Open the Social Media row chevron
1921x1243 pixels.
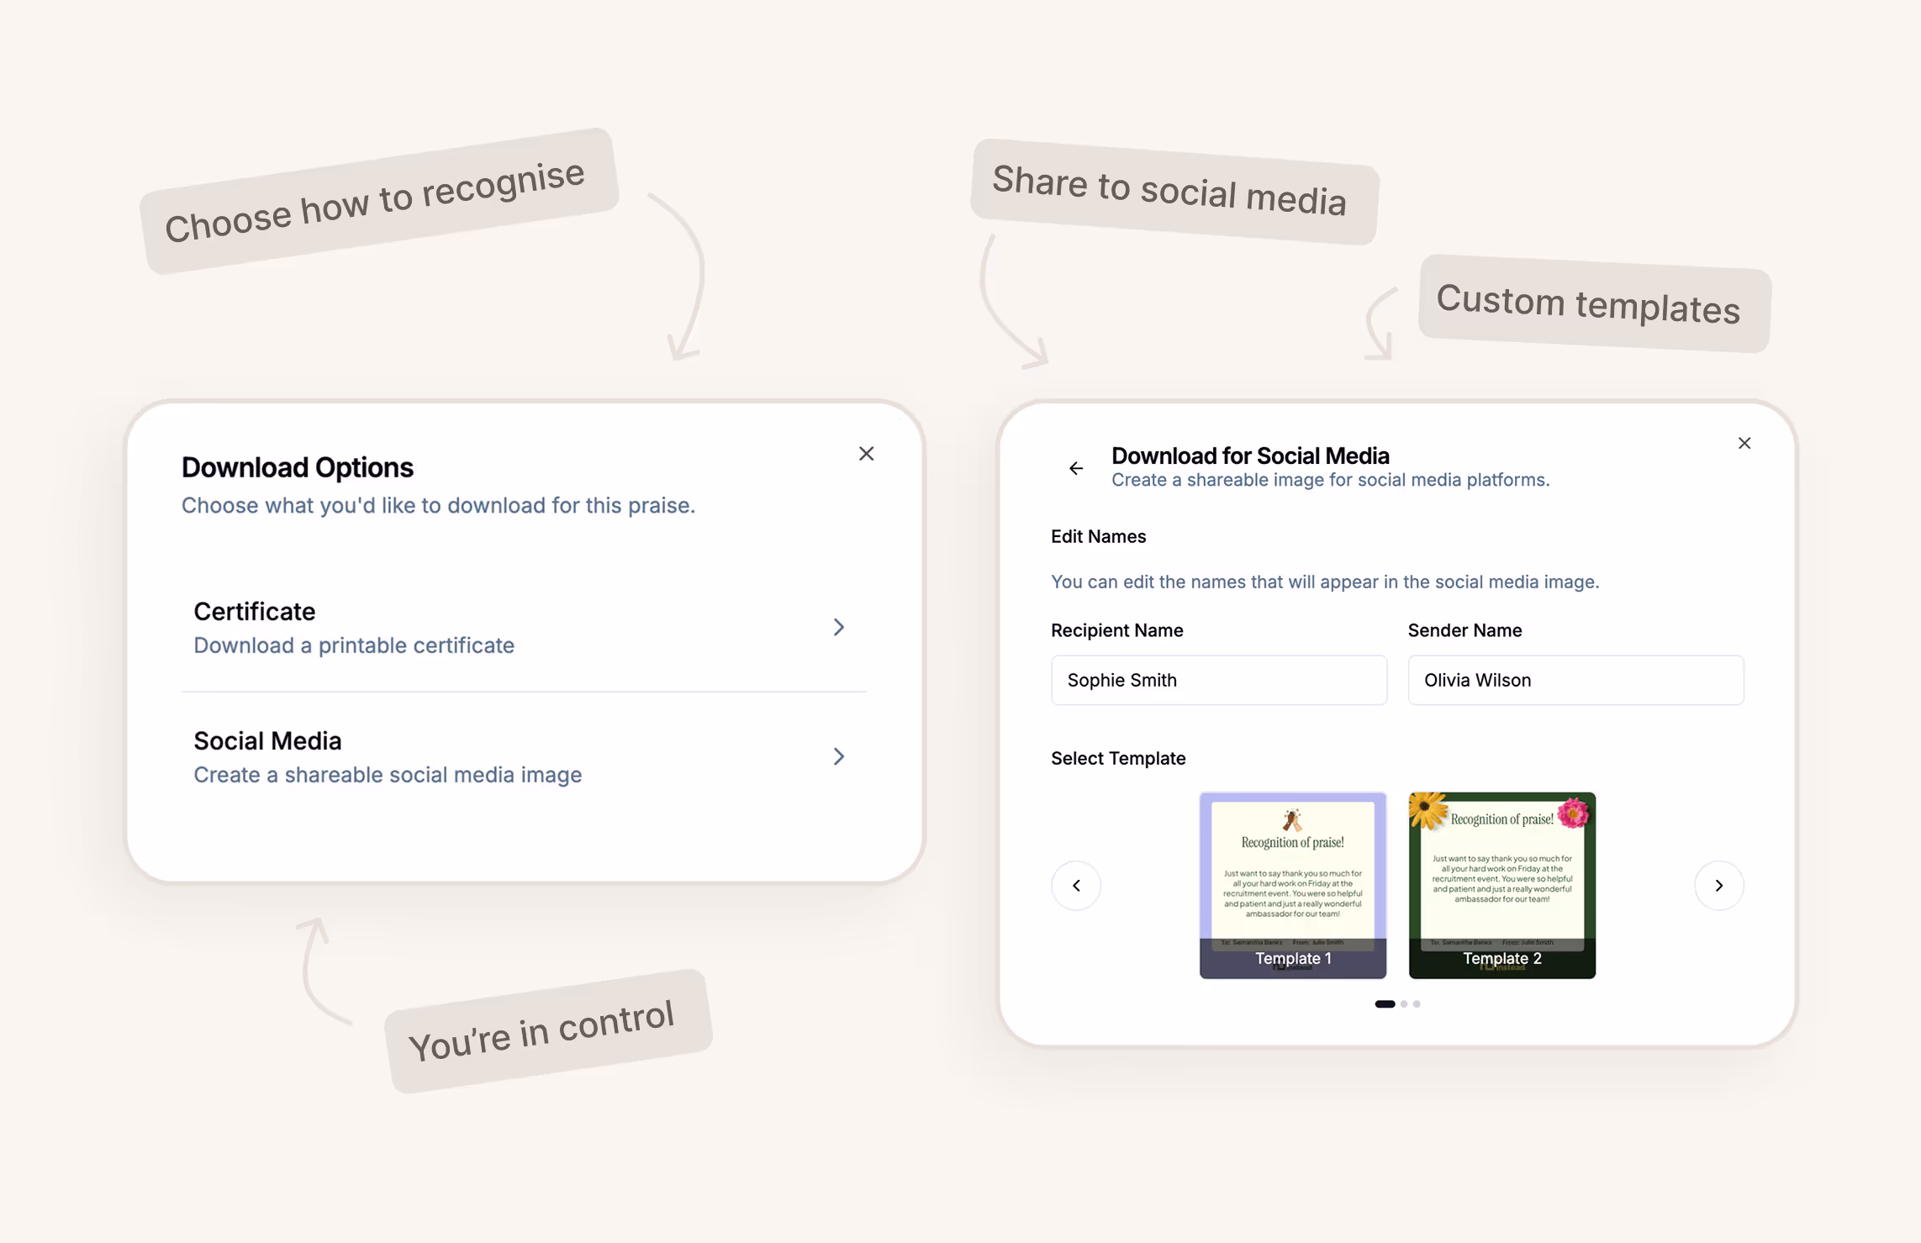(x=838, y=756)
